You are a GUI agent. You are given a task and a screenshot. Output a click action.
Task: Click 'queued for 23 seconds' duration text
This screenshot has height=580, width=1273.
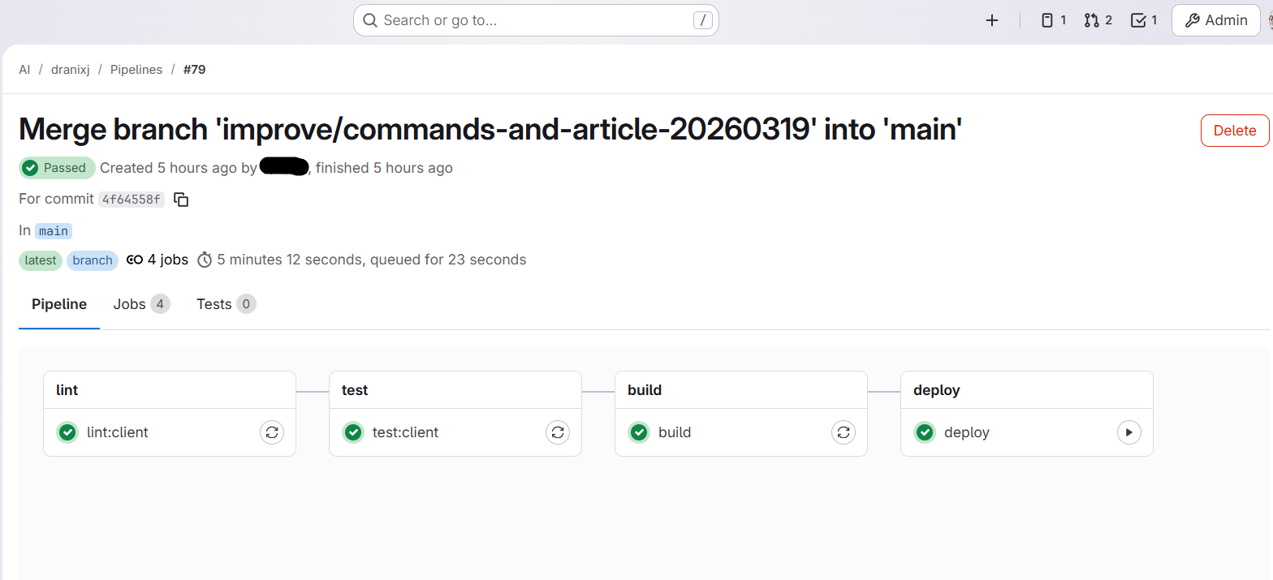[x=448, y=260]
